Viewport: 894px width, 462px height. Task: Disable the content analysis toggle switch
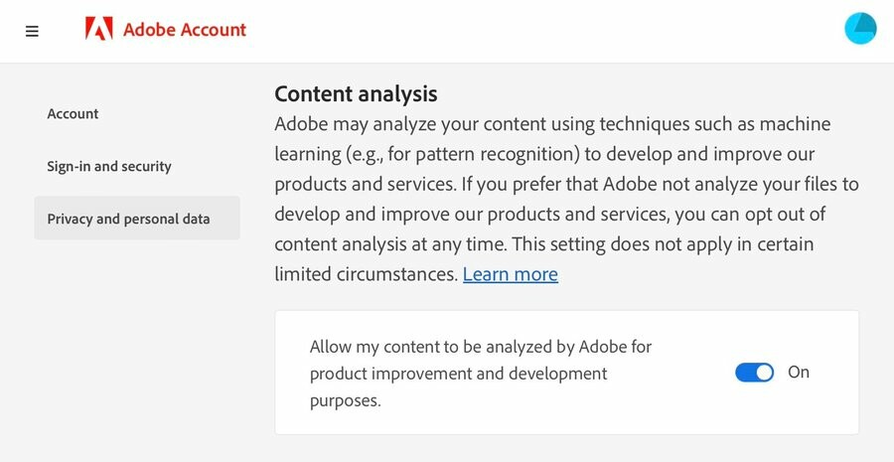754,373
